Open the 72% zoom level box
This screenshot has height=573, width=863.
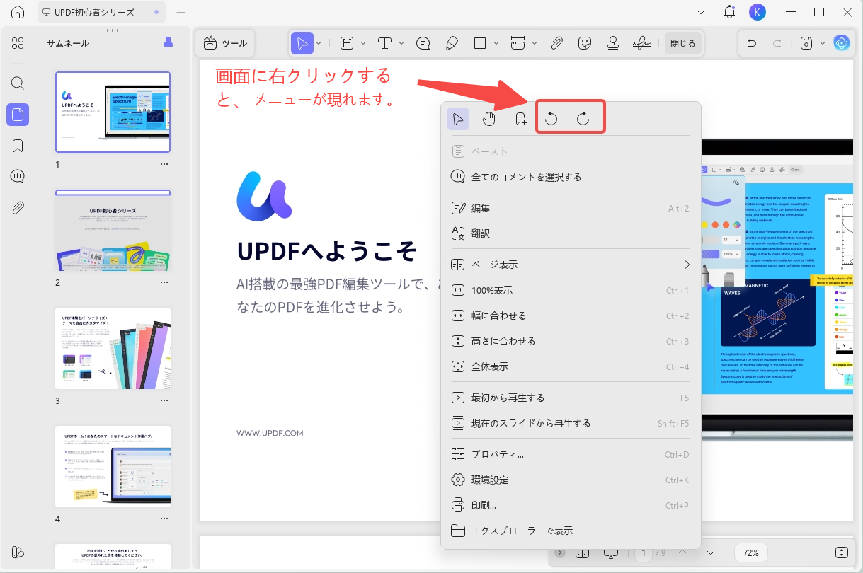click(751, 552)
